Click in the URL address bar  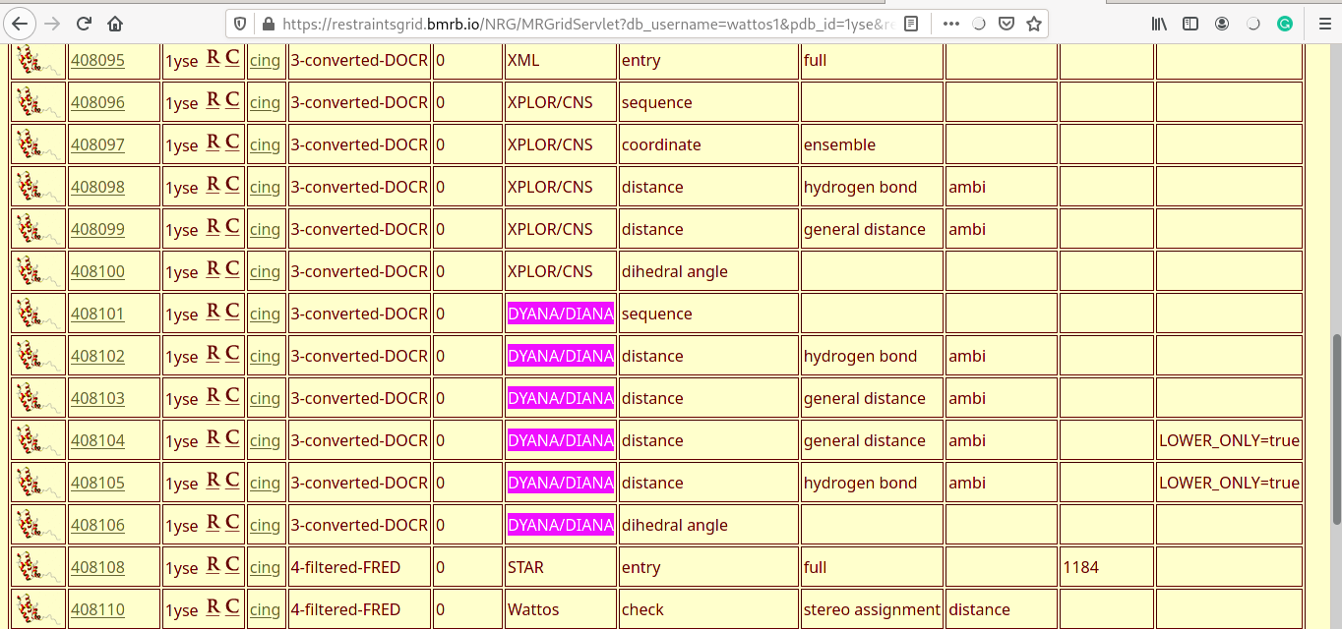pyautogui.click(x=580, y=24)
